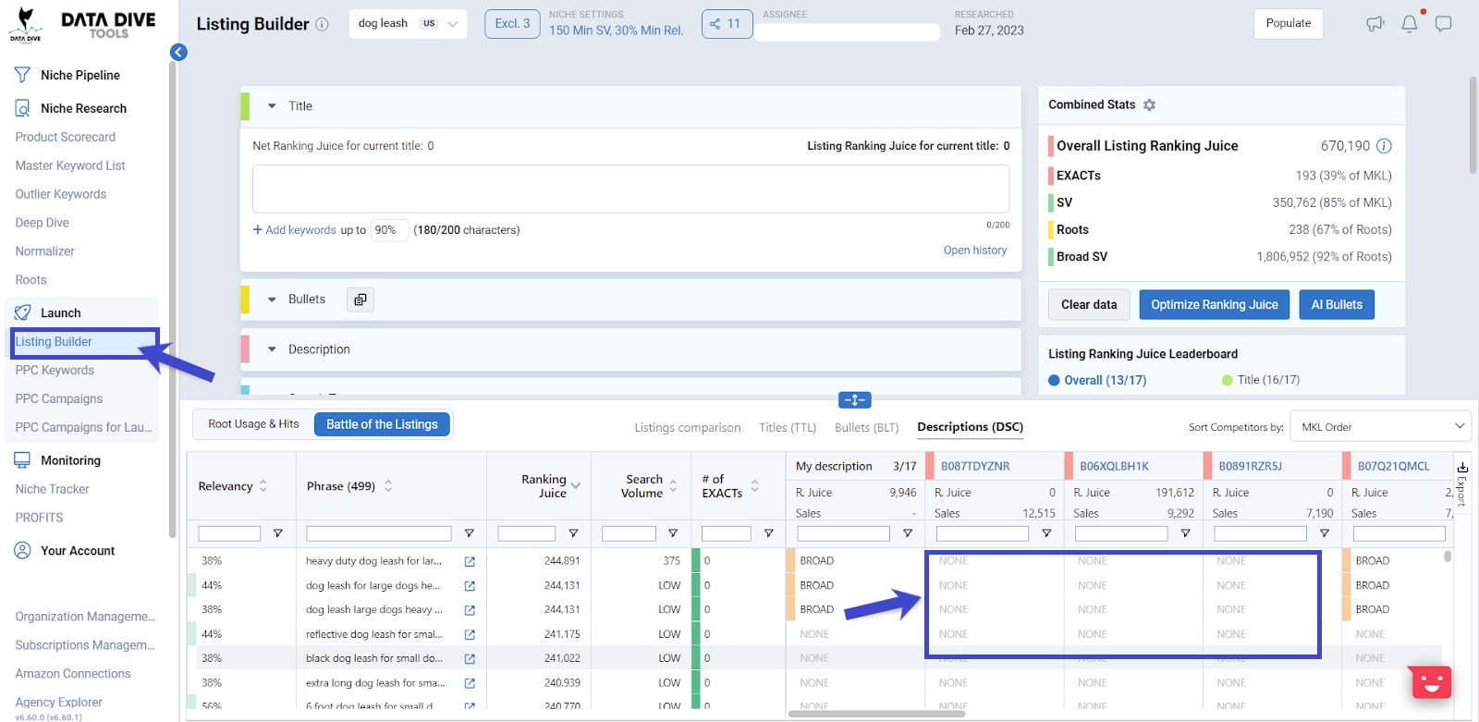Viewport: 1479px width, 722px height.
Task: Click the Relevancy column filter icon
Action: 277,533
